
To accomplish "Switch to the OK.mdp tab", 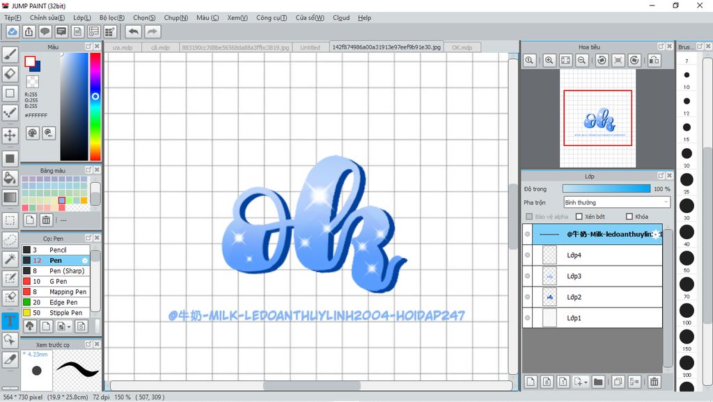I will [x=462, y=47].
